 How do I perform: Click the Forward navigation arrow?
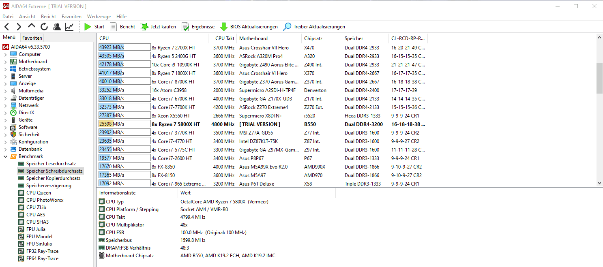click(19, 27)
